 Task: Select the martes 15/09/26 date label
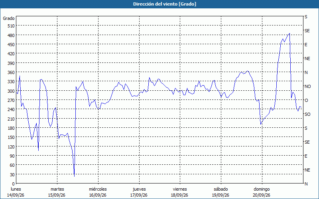57,192
